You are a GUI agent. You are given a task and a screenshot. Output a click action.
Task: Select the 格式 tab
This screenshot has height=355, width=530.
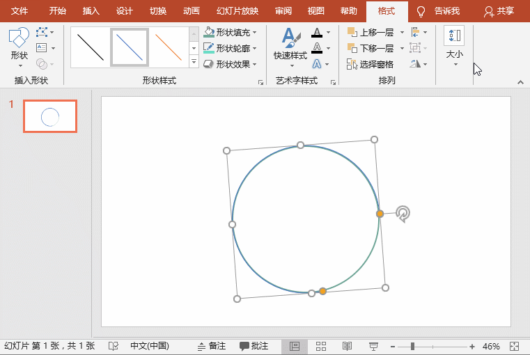[x=387, y=11]
